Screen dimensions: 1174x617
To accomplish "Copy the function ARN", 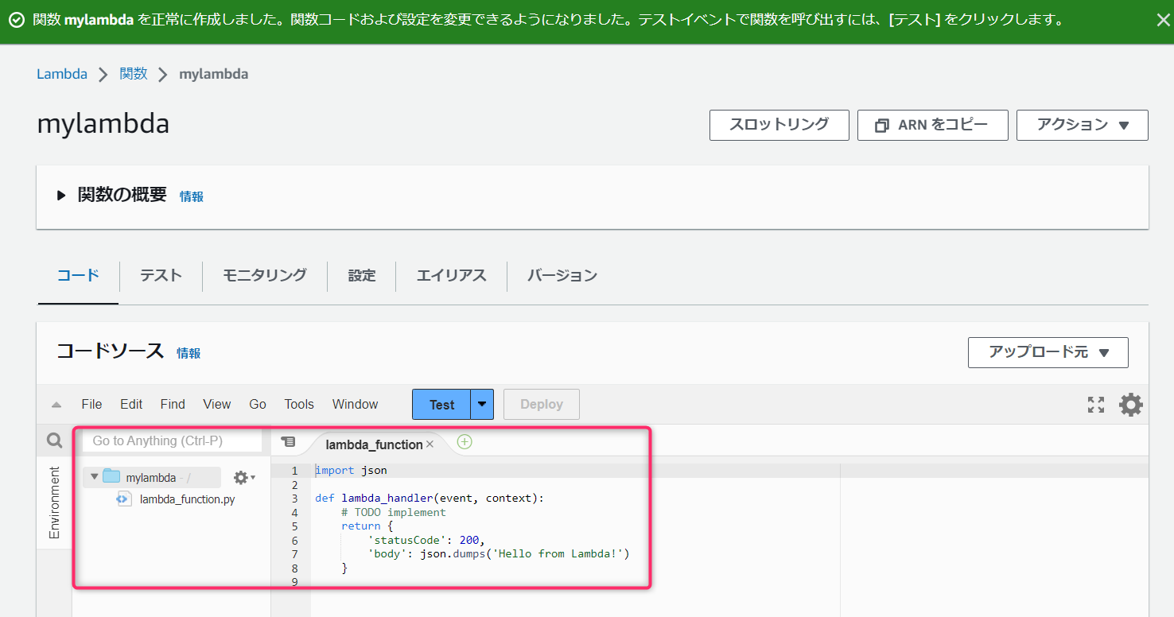I will click(x=932, y=125).
